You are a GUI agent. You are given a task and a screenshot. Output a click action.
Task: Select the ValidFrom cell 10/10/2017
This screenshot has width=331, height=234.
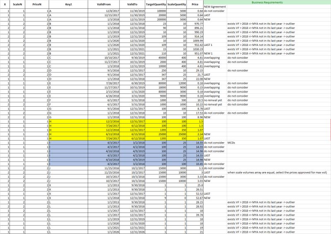click(x=104, y=57)
